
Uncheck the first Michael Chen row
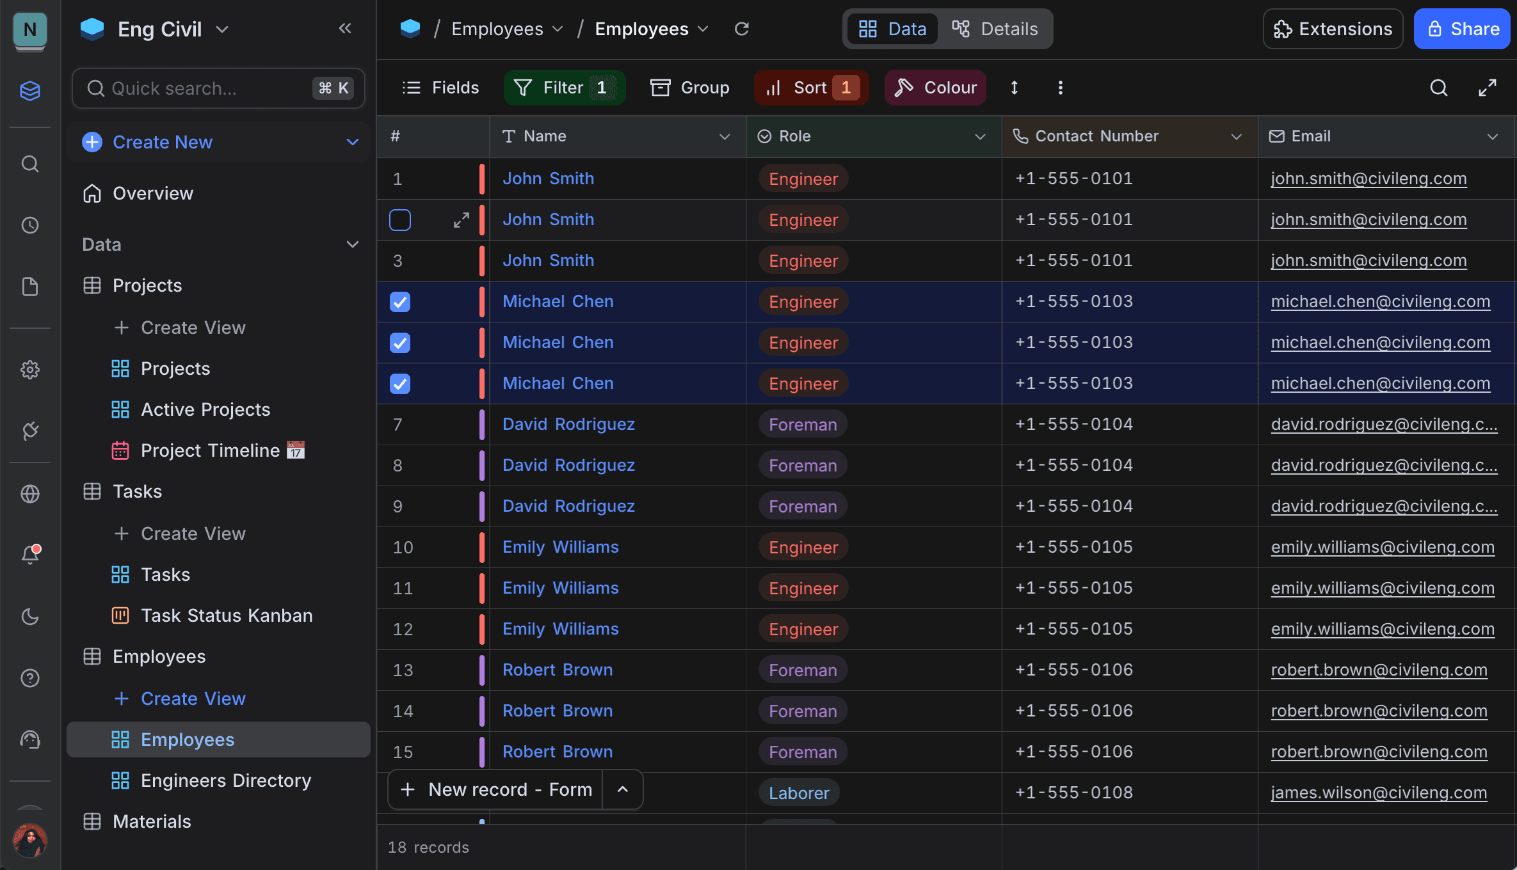[x=399, y=301]
